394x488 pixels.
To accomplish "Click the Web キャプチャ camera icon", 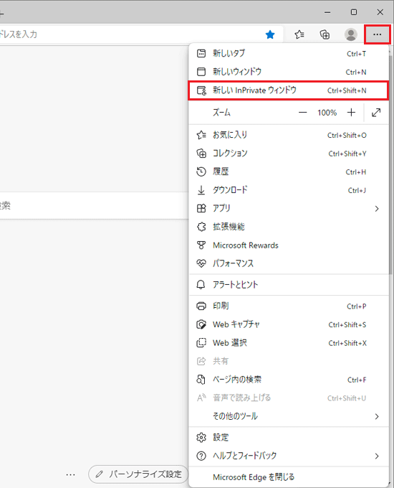I will pyautogui.click(x=201, y=324).
